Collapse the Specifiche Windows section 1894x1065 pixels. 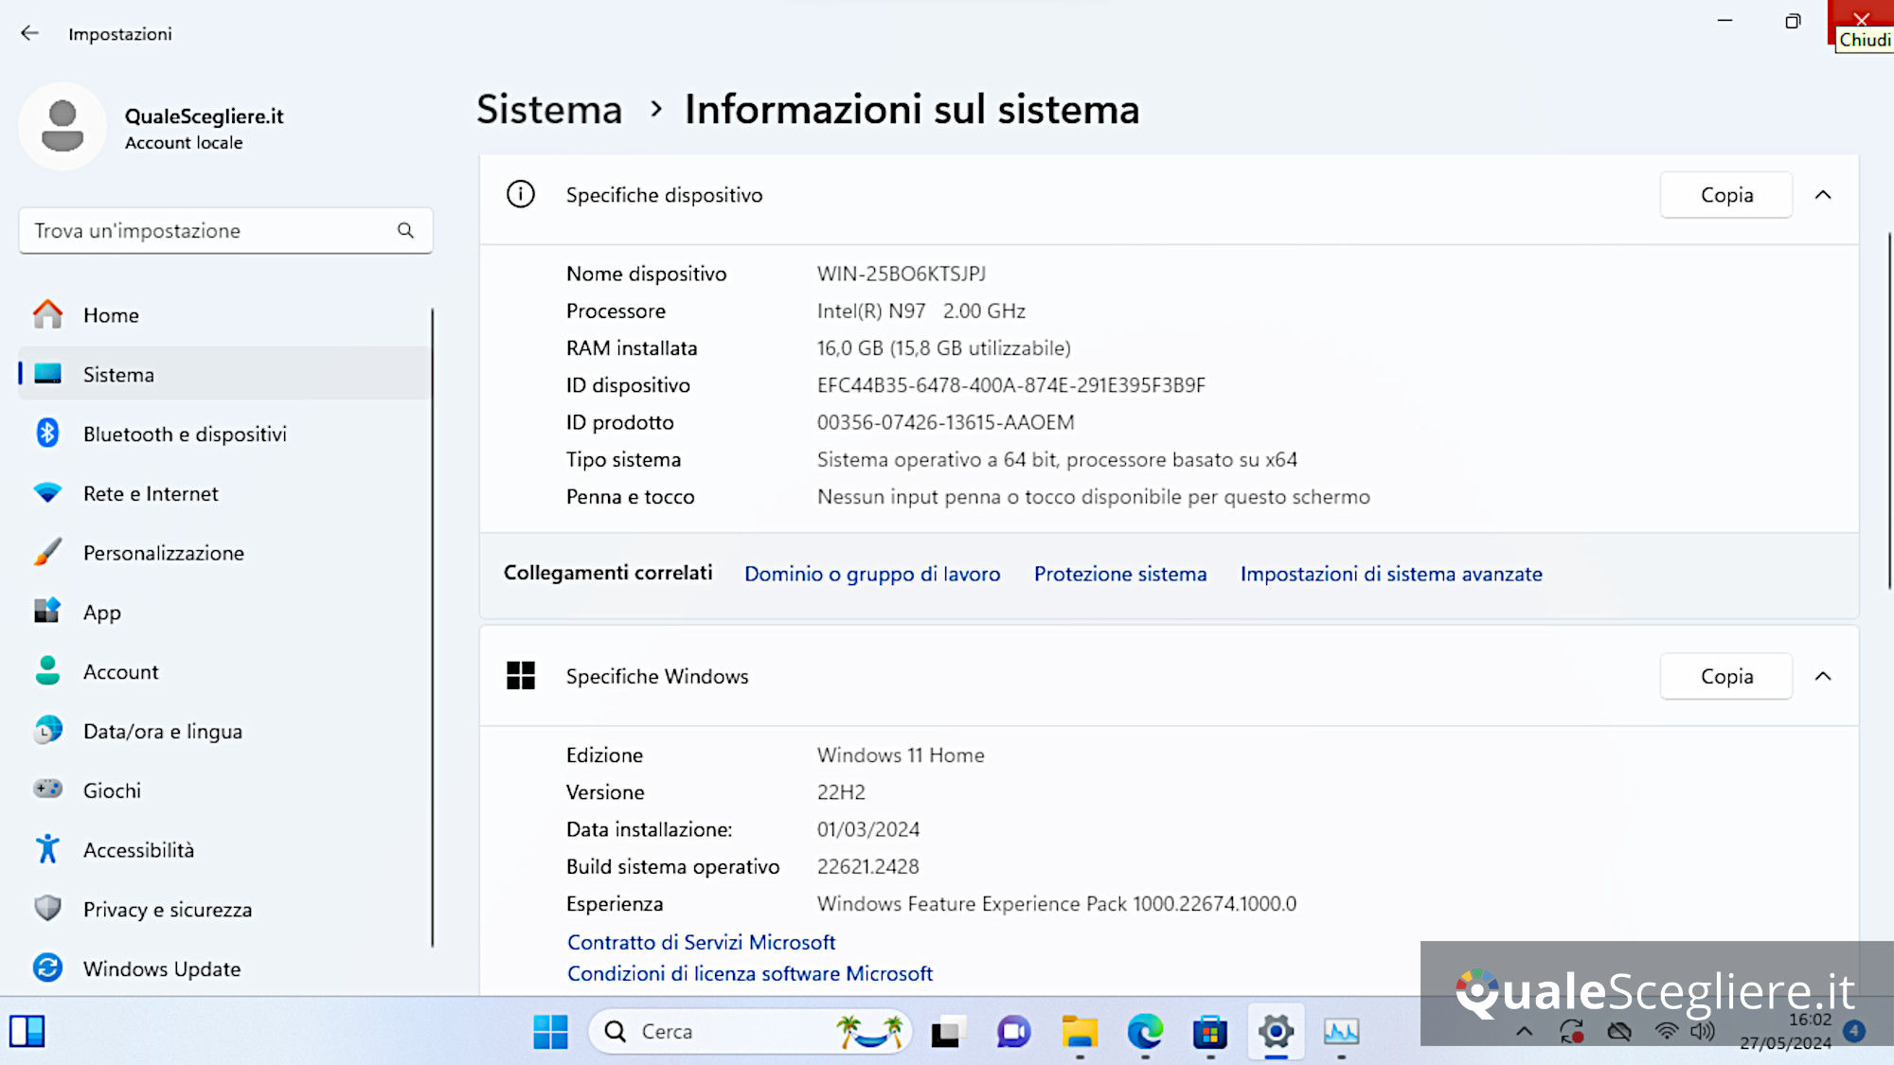click(x=1823, y=676)
